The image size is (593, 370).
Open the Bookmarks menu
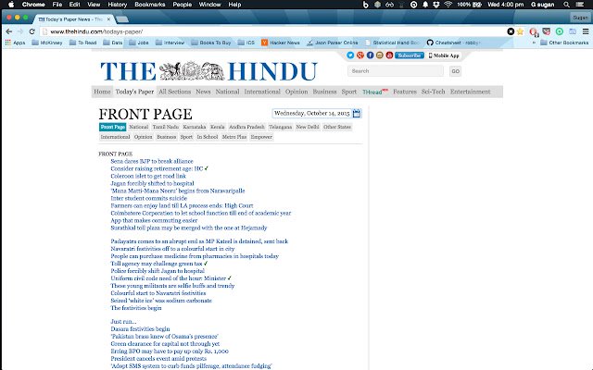150,5
